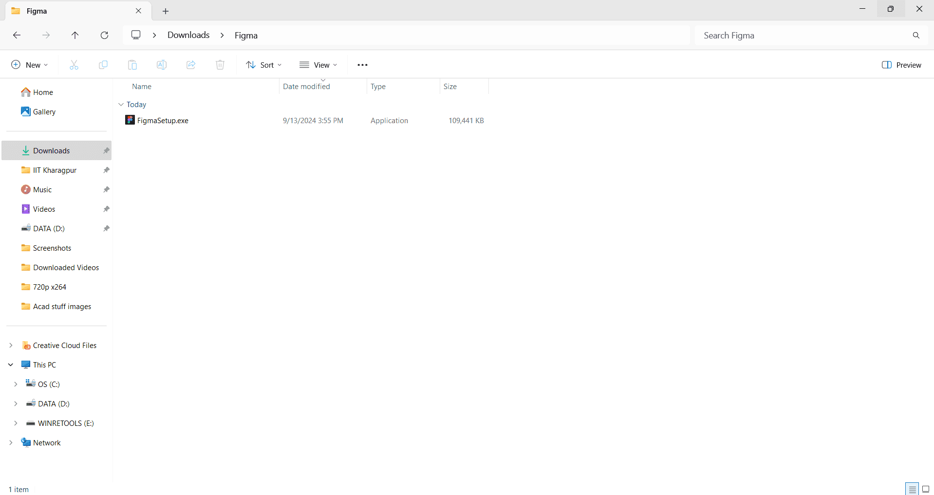Delete FigmaSetup.exe using the trash icon
The image size is (934, 495).
[x=220, y=64]
